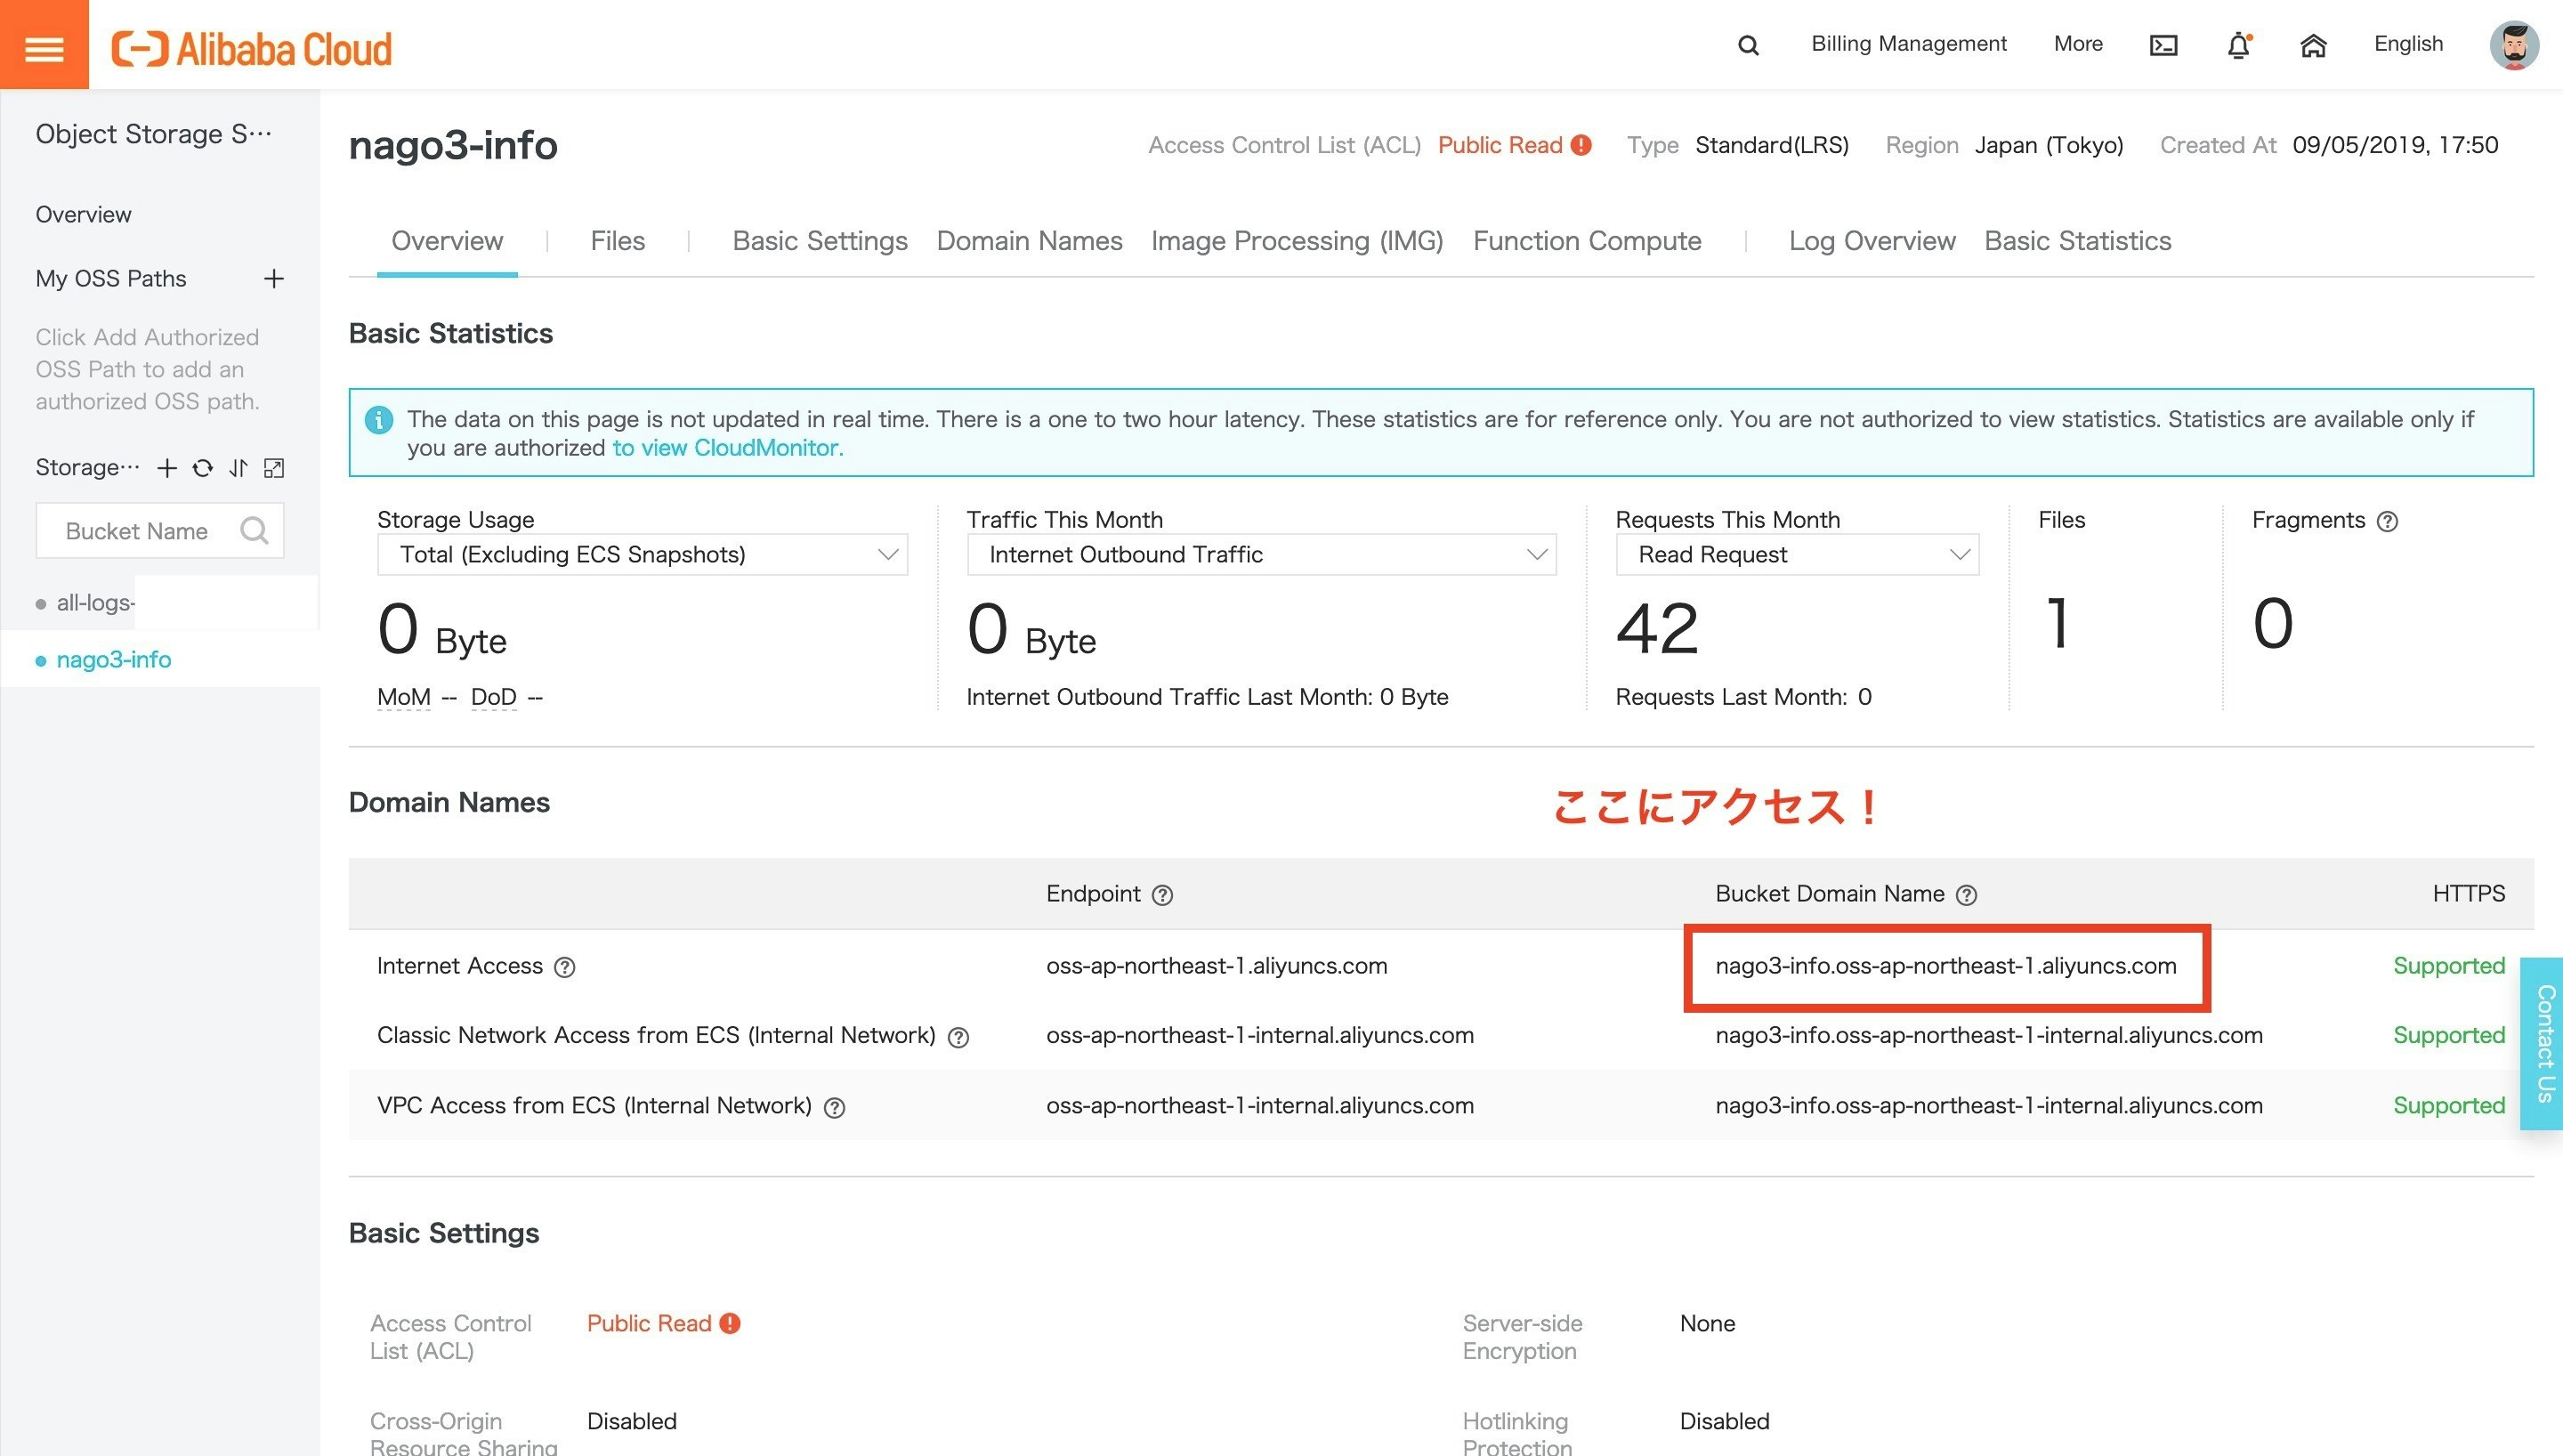
Task: Click search magnifier in Bucket Name field
Action: 254,530
